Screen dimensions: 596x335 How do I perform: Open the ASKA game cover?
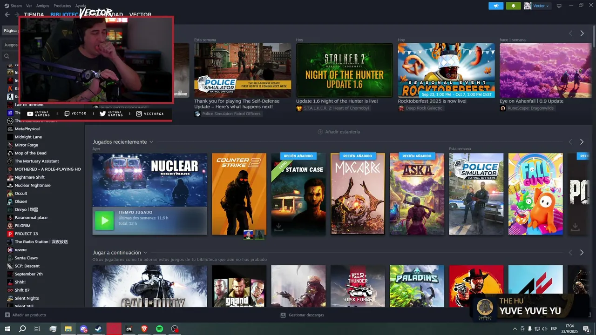point(417,194)
